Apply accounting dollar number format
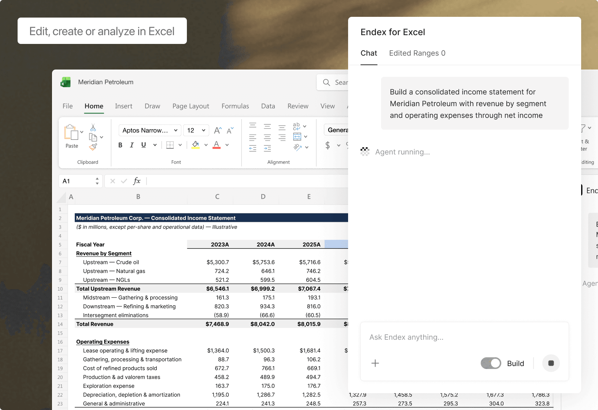 328,145
